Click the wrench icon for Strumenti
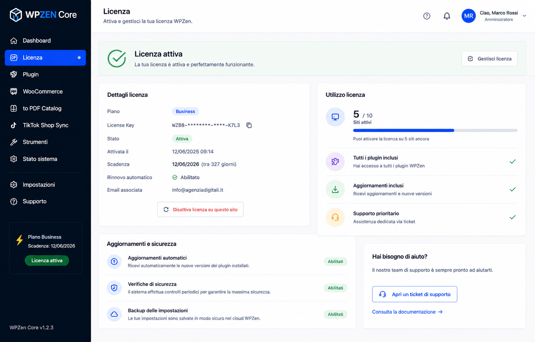This screenshot has height=342, width=535. pos(14,142)
